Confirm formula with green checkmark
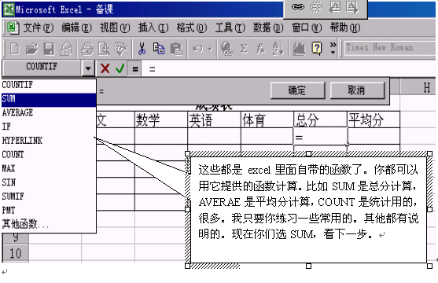The width and height of the screenshot is (438, 283). click(x=120, y=68)
